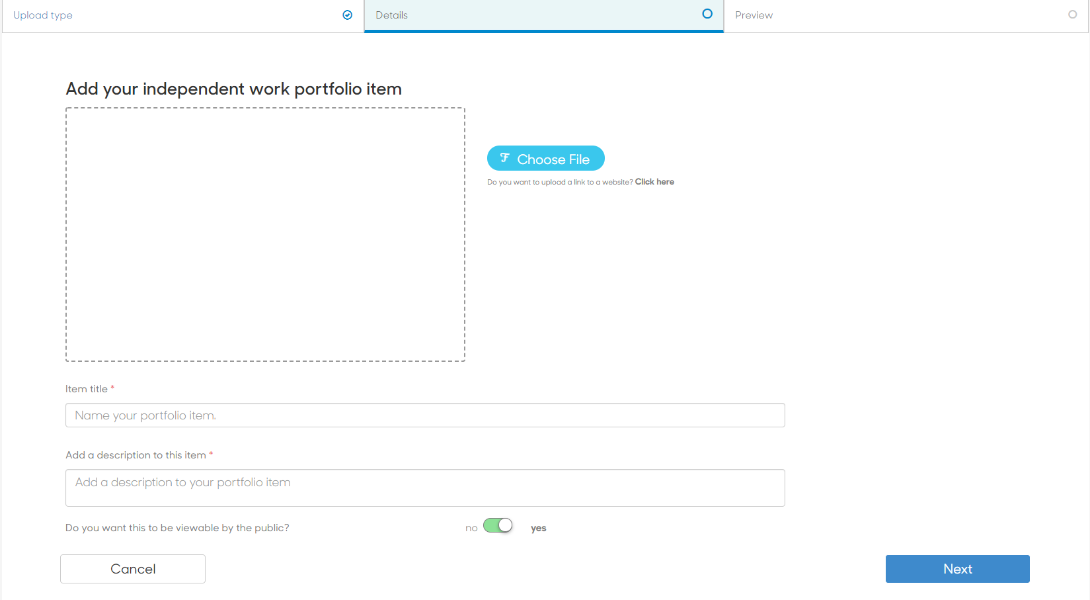Click the upload icon inside Choose File
The image size is (1090, 600).
tap(505, 158)
